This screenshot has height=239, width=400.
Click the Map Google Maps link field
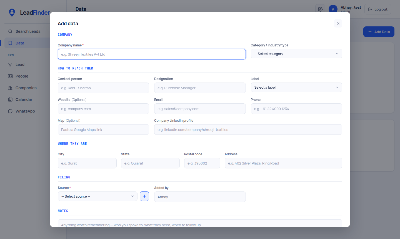(x=103, y=130)
